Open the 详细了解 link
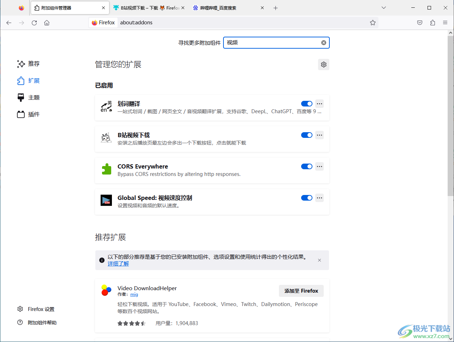 (118, 264)
